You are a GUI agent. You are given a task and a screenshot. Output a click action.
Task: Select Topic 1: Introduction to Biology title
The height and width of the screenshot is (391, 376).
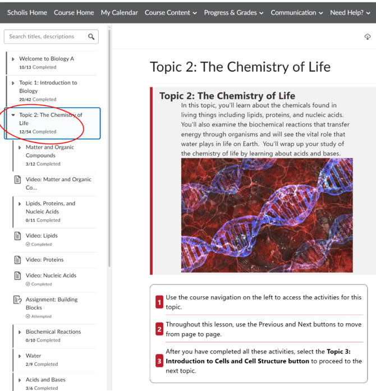(x=48, y=87)
